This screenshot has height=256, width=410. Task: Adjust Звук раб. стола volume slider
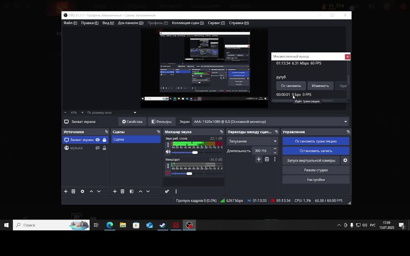(x=195, y=152)
